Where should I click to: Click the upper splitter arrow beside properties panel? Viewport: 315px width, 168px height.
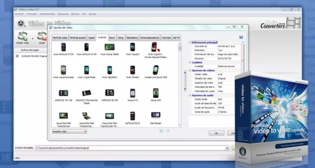click(x=185, y=73)
